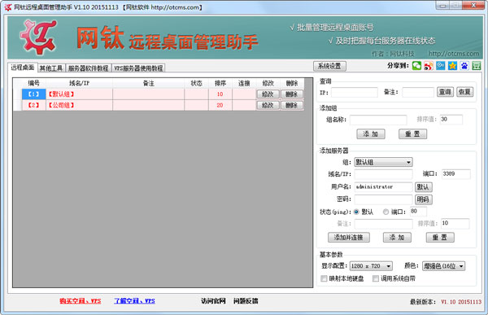Click the server 备注 input field

click(x=383, y=224)
